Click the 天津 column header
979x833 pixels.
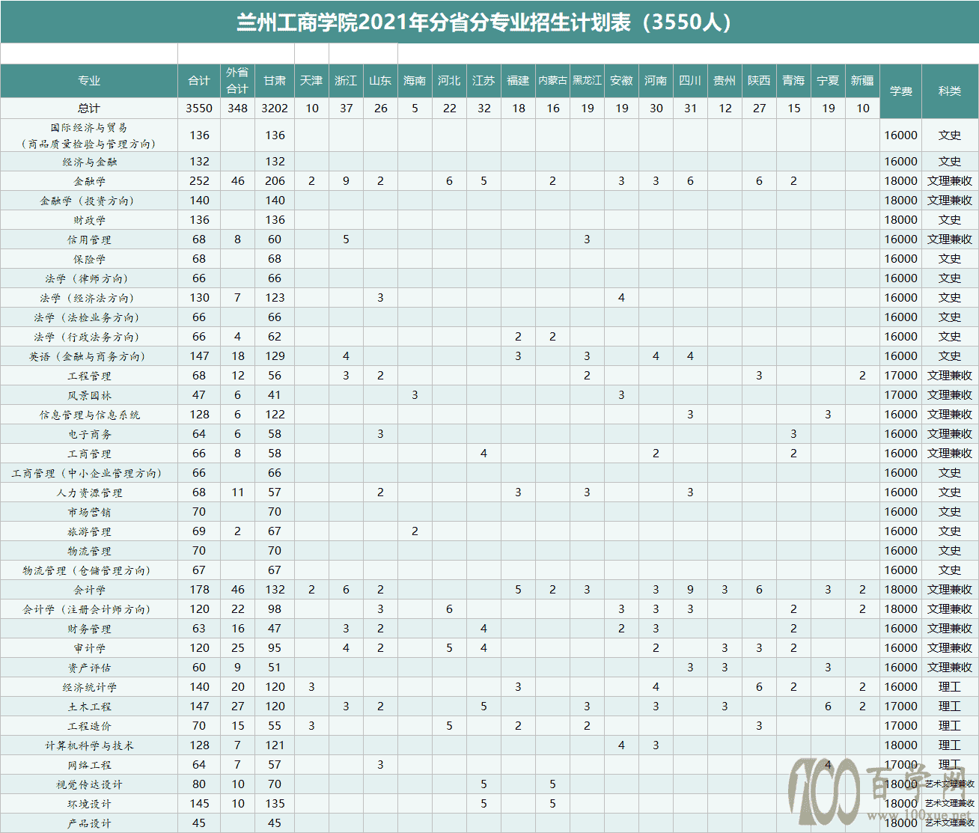coord(311,81)
